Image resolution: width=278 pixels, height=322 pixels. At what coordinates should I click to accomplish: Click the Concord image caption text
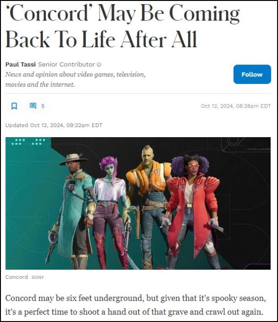pyautogui.click(x=17, y=277)
